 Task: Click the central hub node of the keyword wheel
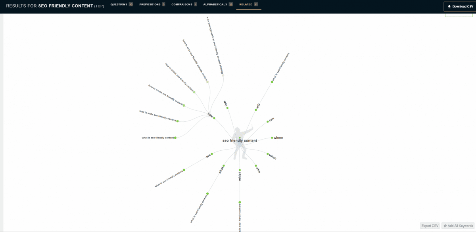240,137
